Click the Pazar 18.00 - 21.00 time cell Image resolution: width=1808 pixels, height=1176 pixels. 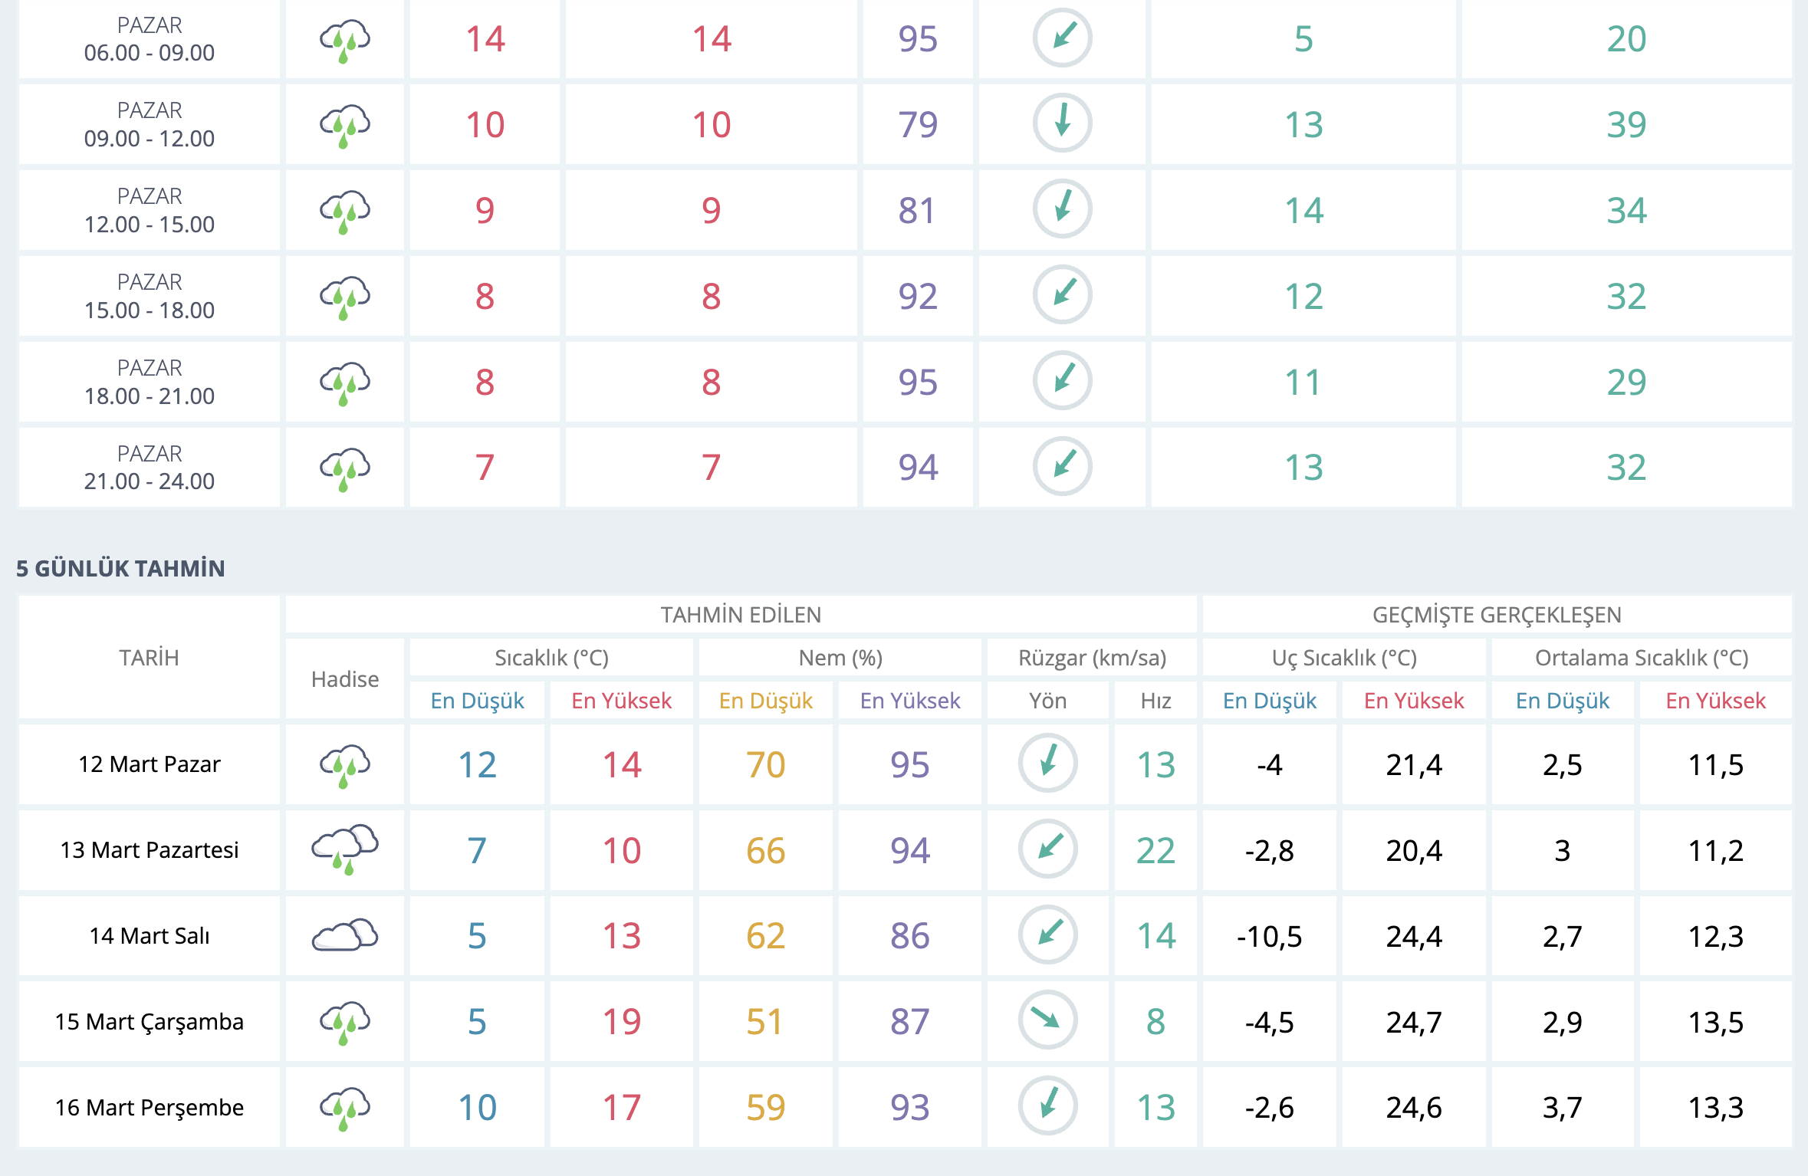pyautogui.click(x=150, y=382)
